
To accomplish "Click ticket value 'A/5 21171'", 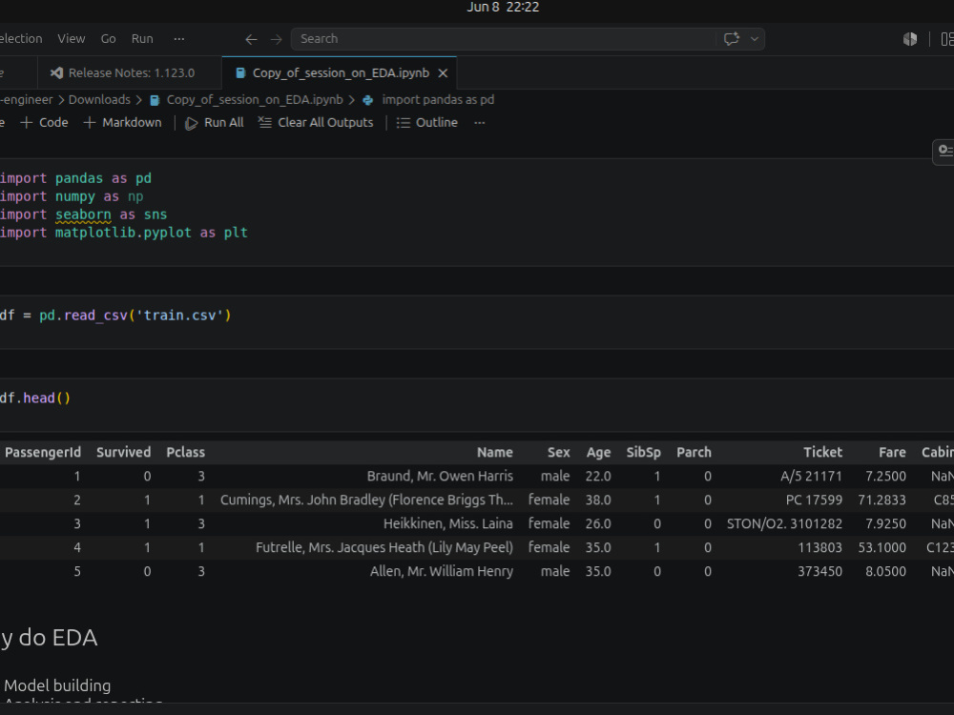I will (811, 476).
